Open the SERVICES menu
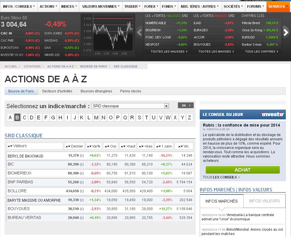 [x=278, y=6]
